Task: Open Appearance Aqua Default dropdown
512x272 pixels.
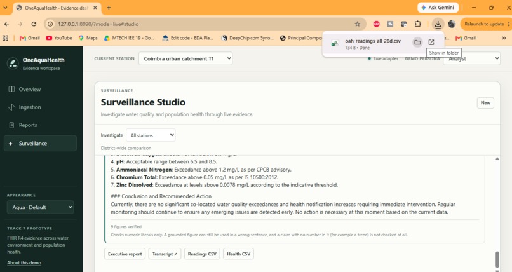Action: [x=40, y=207]
